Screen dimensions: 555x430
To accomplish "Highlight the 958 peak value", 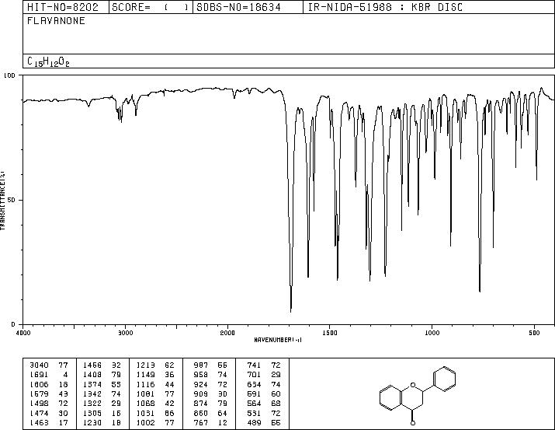I will tap(201, 375).
